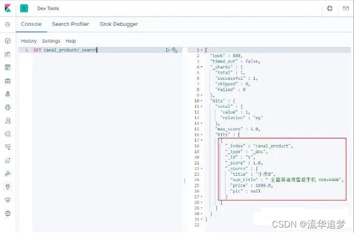
Task: Click the "skipped" : 0 line
Action: [x=233, y=84]
